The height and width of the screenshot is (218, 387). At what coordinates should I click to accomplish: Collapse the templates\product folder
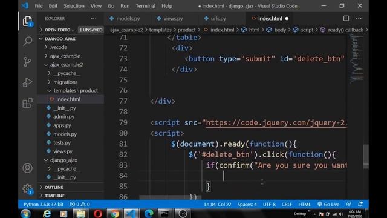tap(76, 91)
